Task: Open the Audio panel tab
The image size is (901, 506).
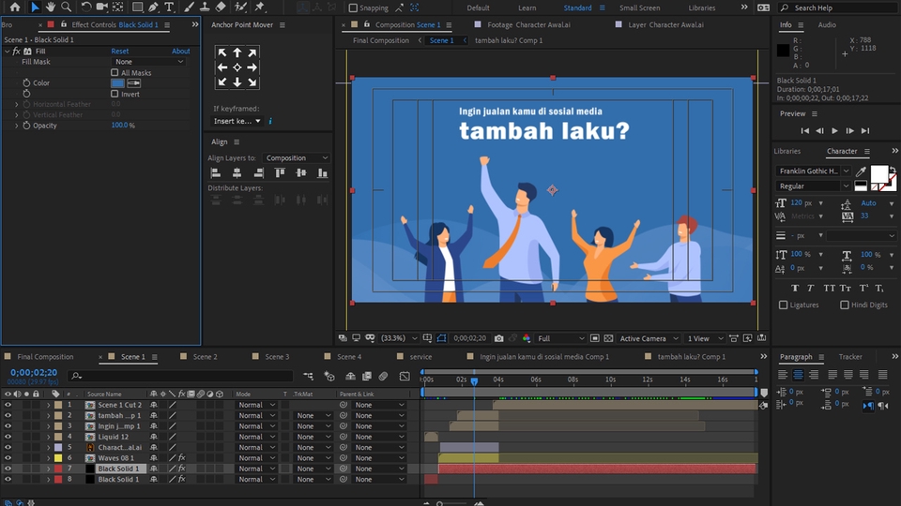Action: tap(827, 24)
